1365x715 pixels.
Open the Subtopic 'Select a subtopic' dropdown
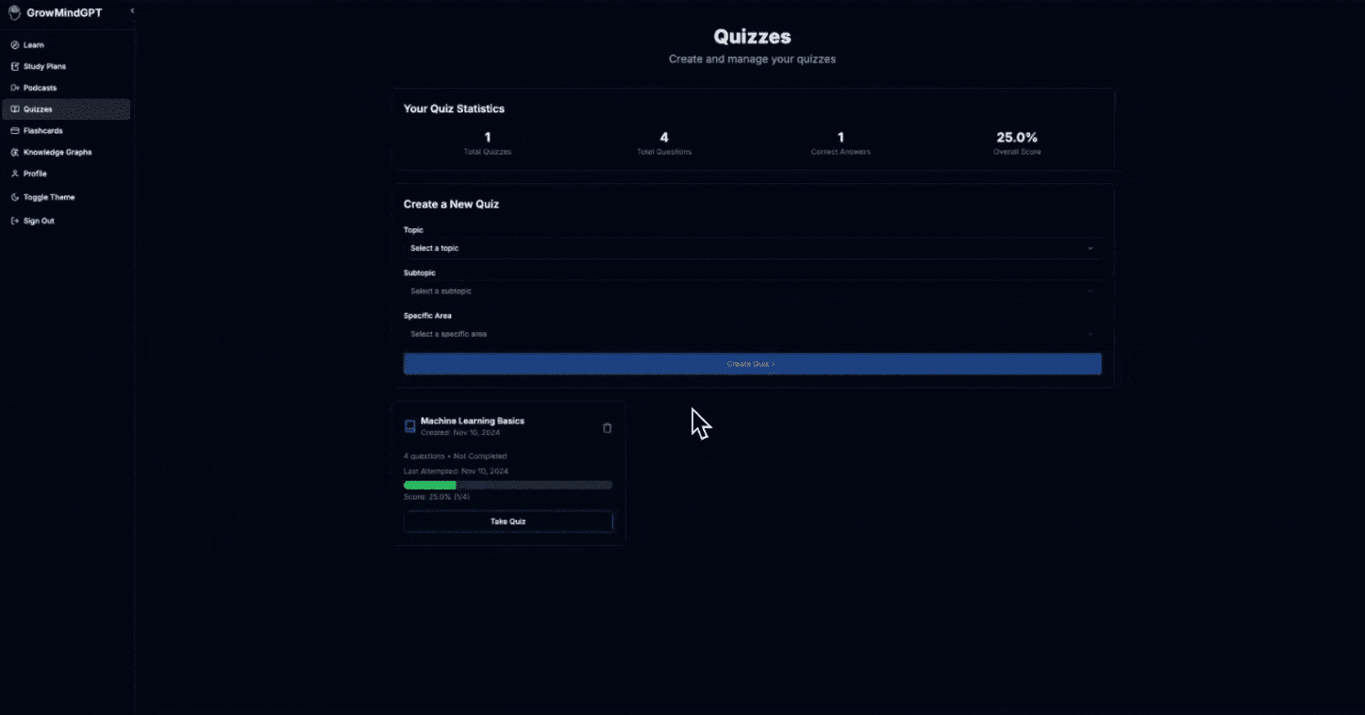click(752, 291)
